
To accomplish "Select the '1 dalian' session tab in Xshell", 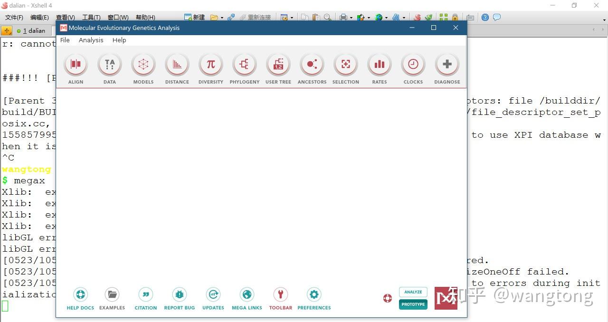I will (x=31, y=30).
